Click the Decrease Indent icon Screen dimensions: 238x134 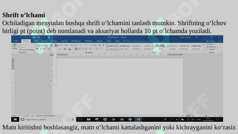pyautogui.click(x=92, y=45)
